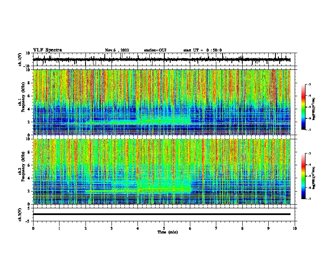
Task: Click the ch.2 color bar log(PSD) unit label
Action: click(x=314, y=178)
